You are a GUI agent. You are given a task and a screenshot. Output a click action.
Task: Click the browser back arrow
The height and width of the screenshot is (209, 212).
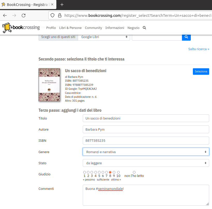(x=5, y=15)
